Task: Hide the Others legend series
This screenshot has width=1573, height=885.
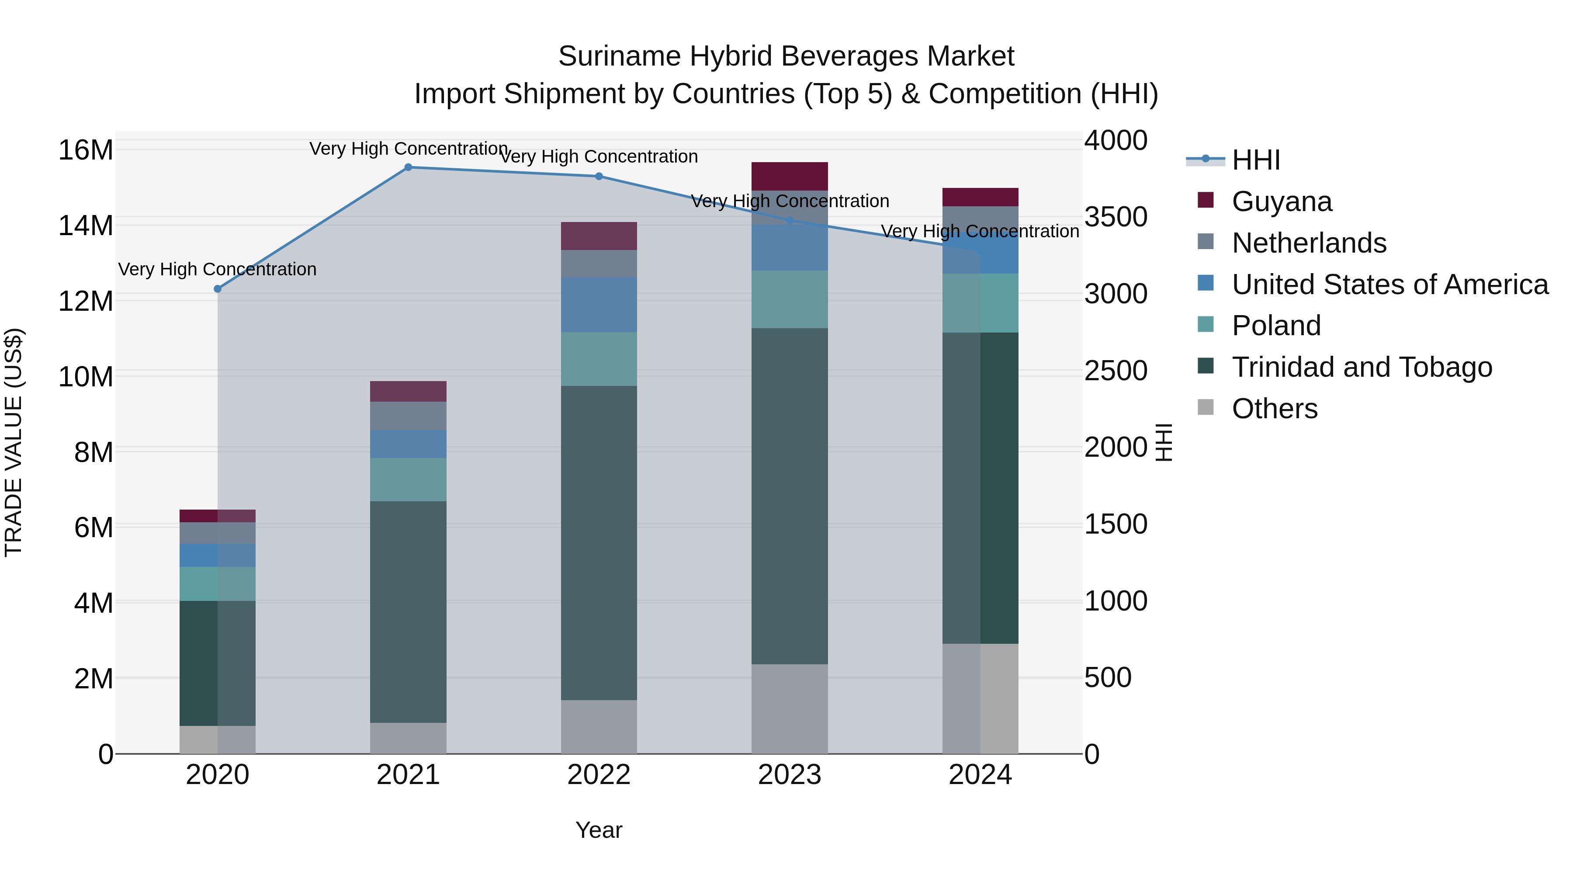Action: pyautogui.click(x=1257, y=409)
